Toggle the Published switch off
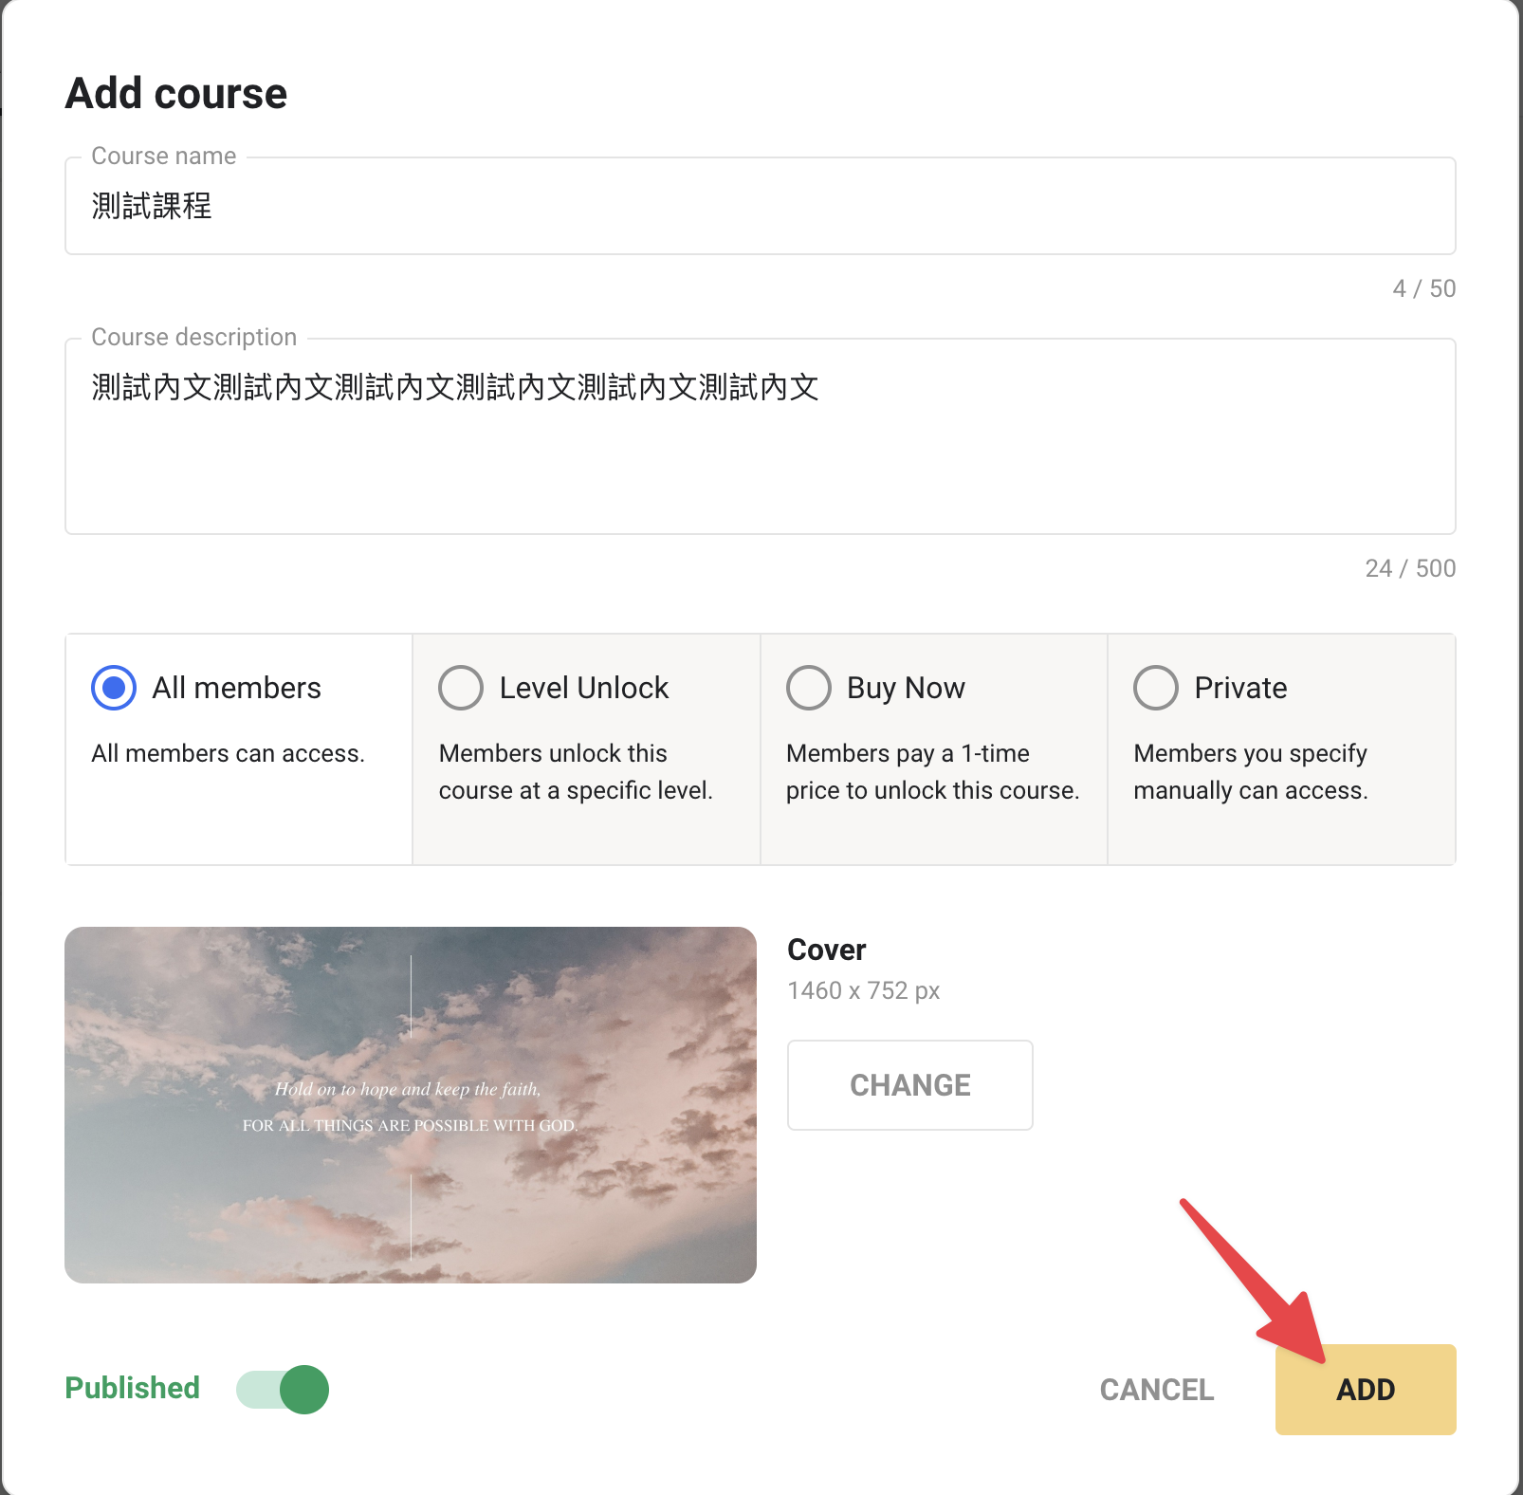Image resolution: width=1523 pixels, height=1495 pixels. click(x=283, y=1390)
